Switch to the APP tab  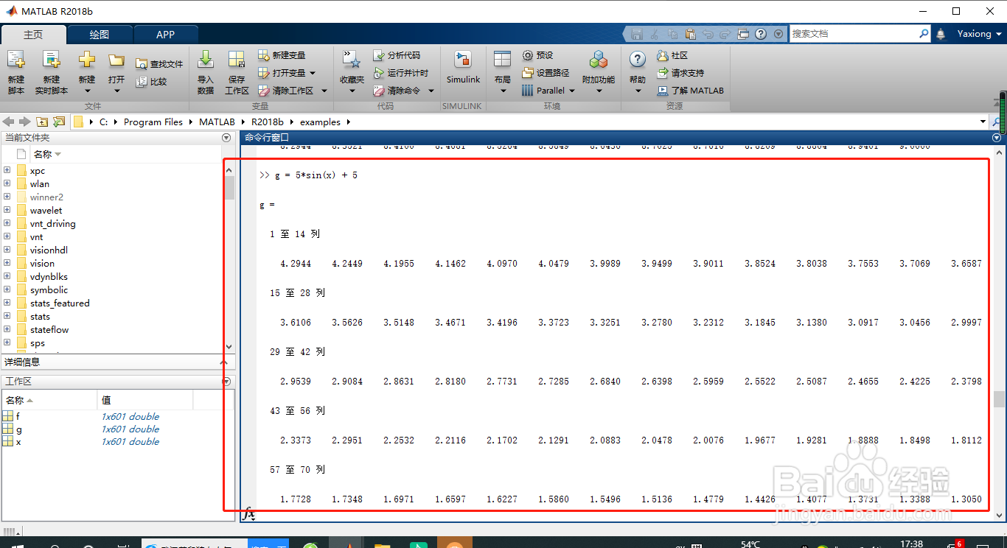166,35
